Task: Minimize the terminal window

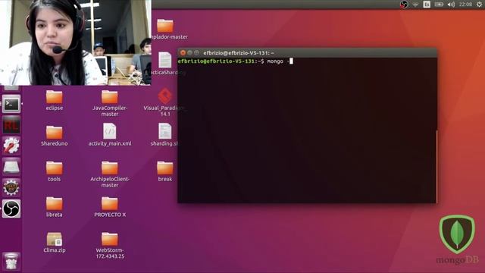Action: (x=189, y=53)
